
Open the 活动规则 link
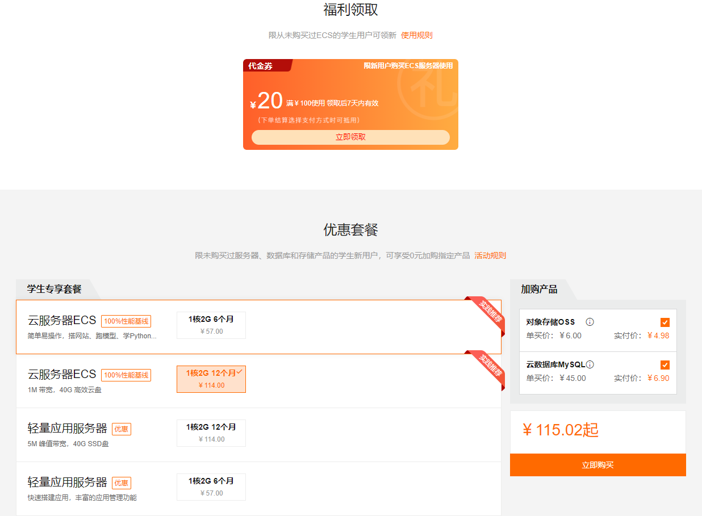click(490, 255)
